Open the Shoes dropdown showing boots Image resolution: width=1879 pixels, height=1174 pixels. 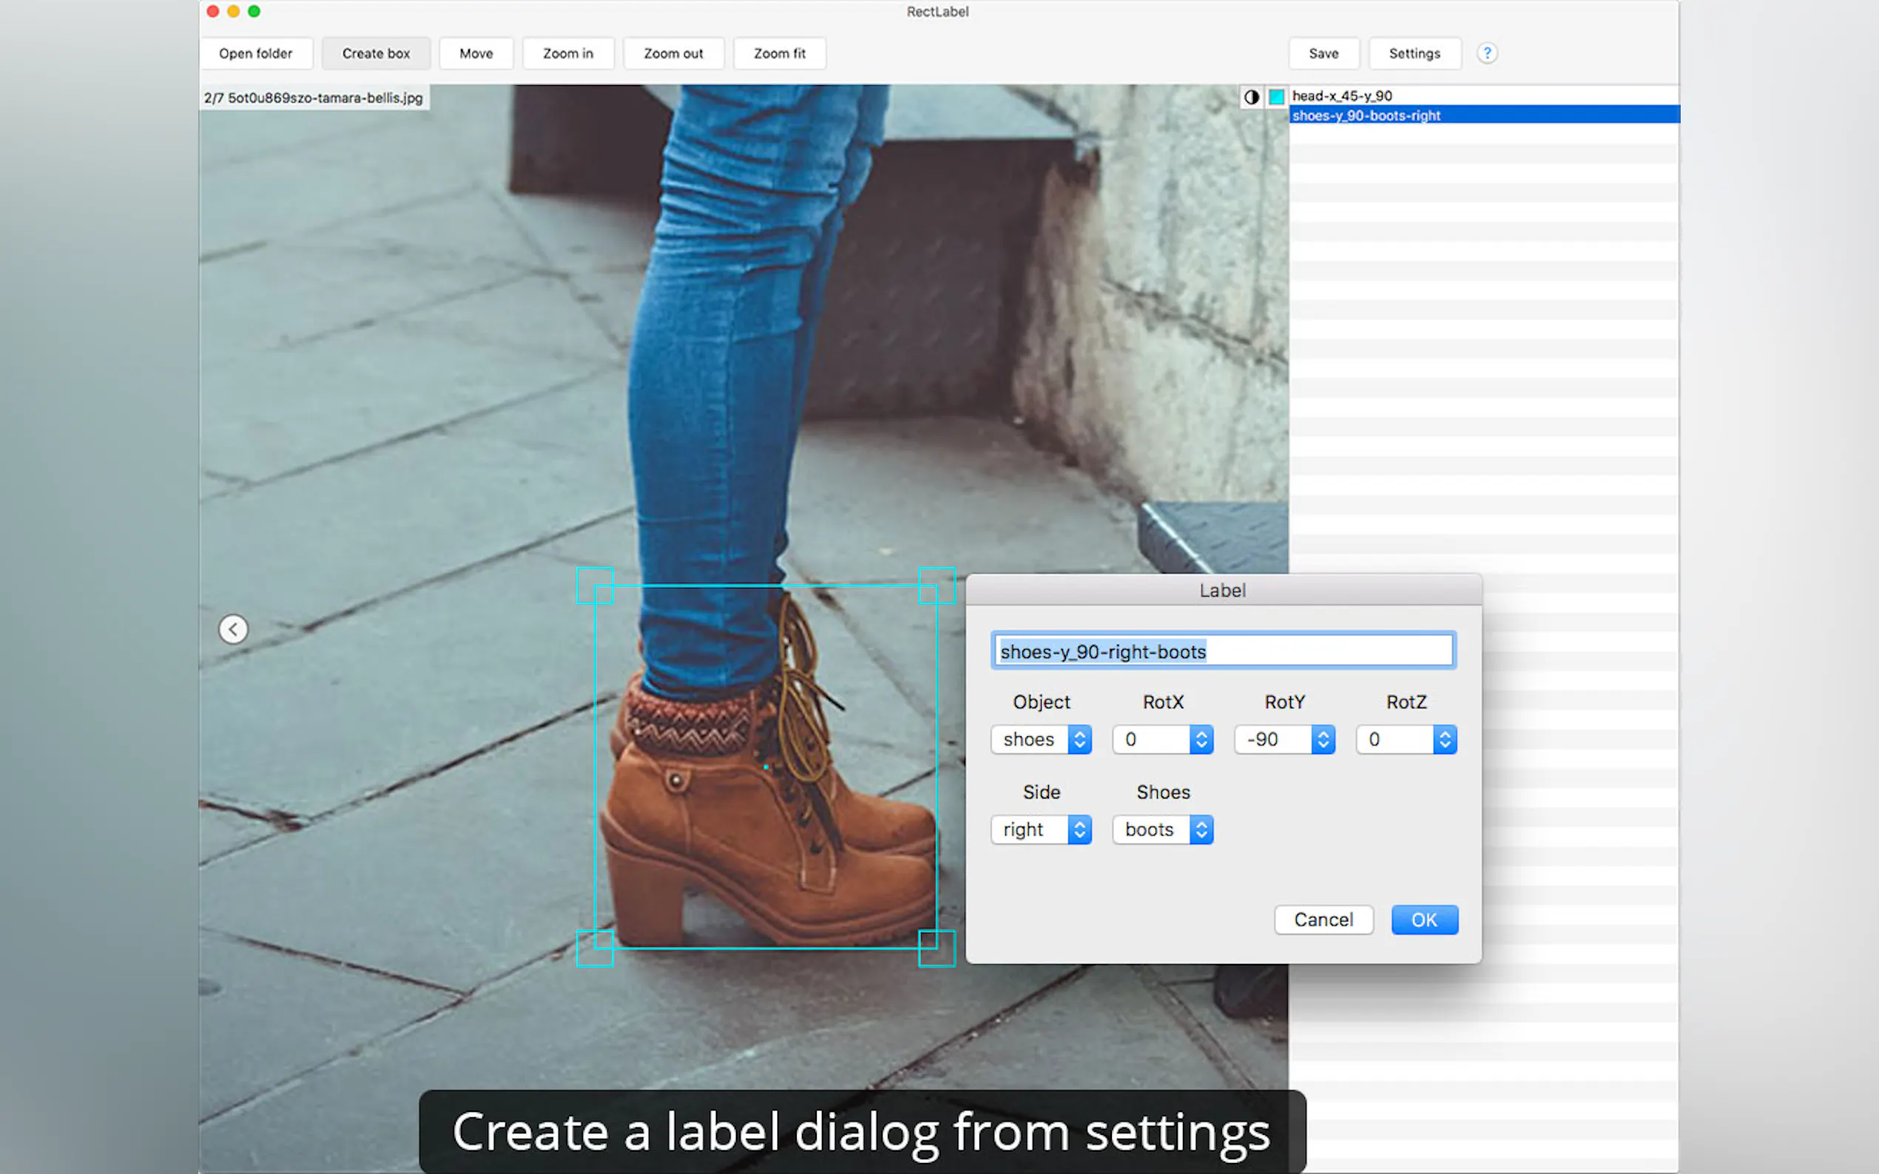pos(1162,829)
